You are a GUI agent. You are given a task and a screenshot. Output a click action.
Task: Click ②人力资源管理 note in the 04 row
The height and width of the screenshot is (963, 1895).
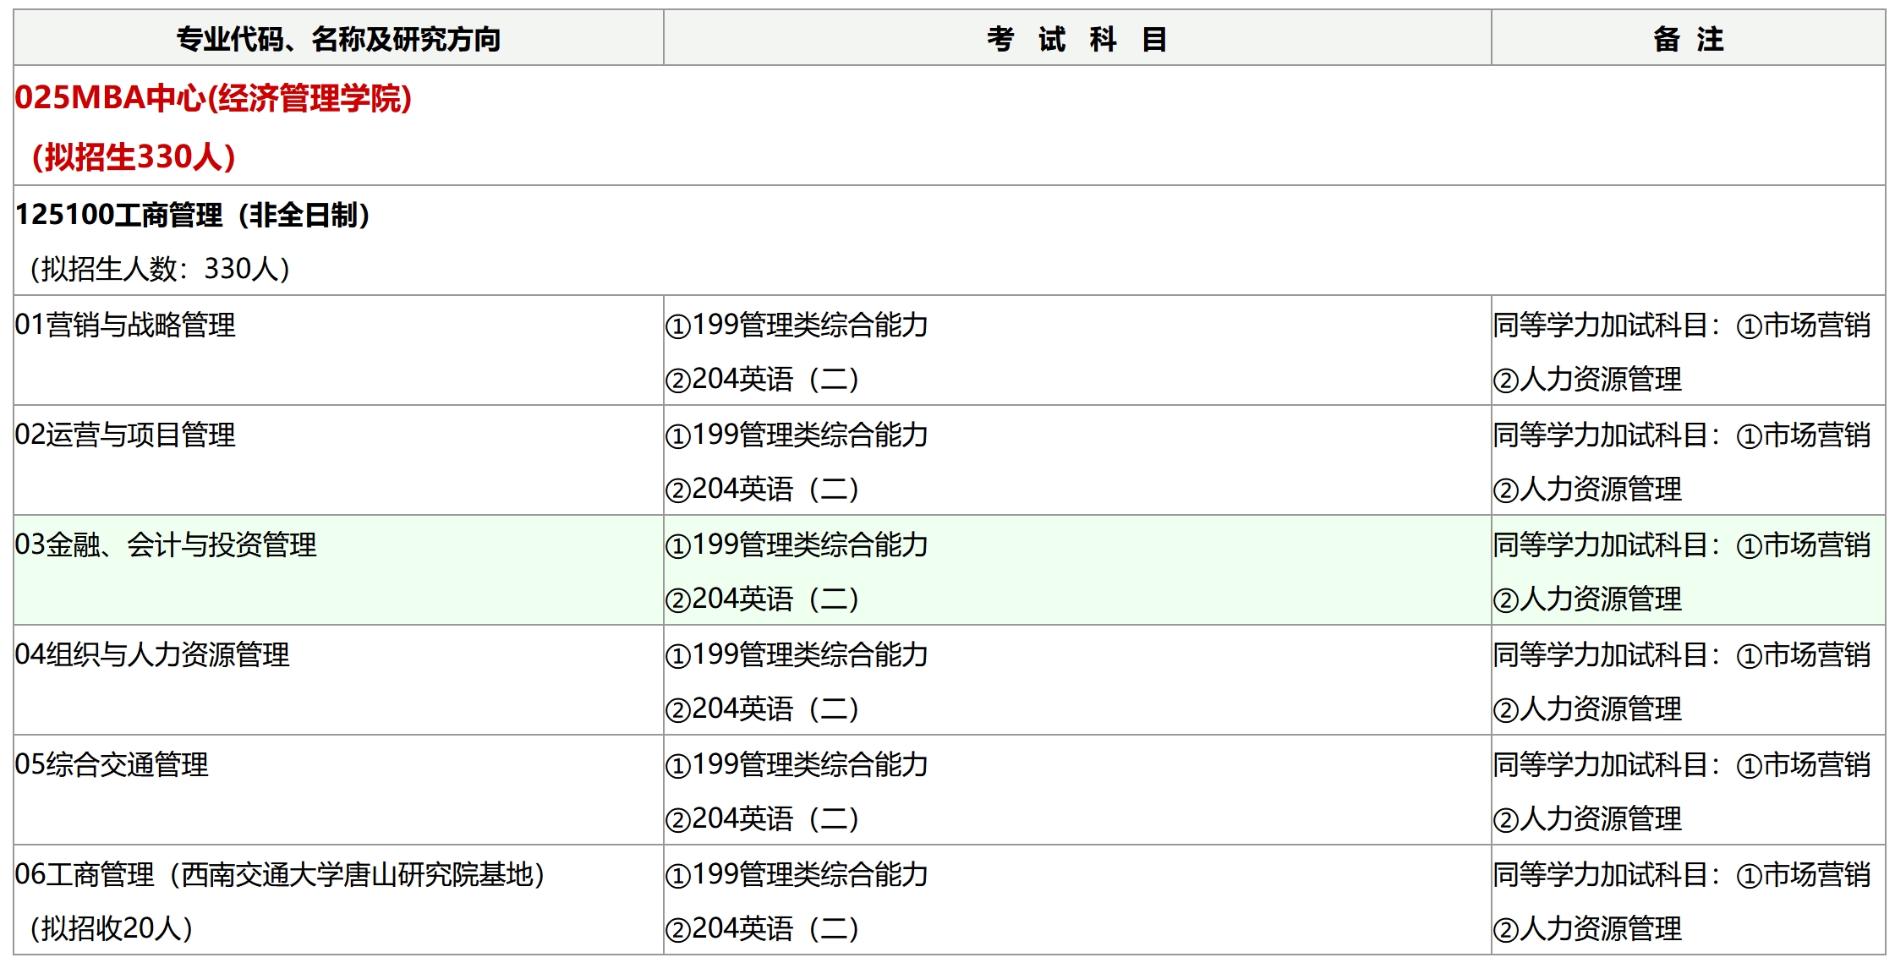(x=1587, y=709)
